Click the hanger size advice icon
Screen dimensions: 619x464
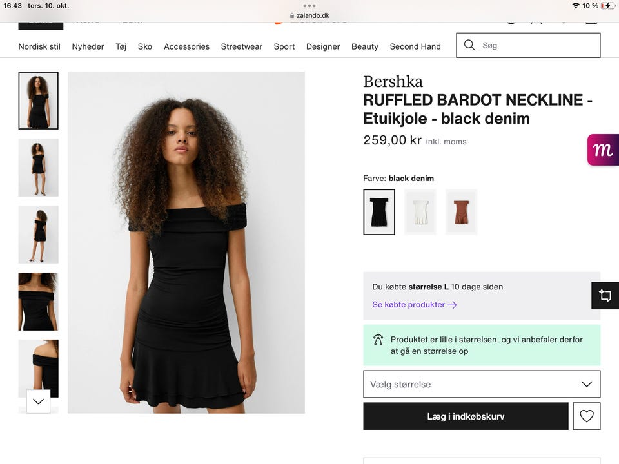point(378,340)
